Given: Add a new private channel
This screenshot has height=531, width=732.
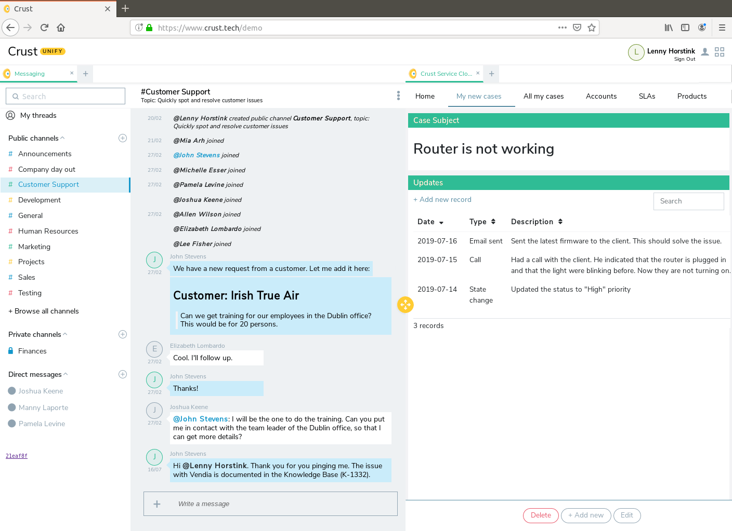Looking at the screenshot, I should 123,334.
